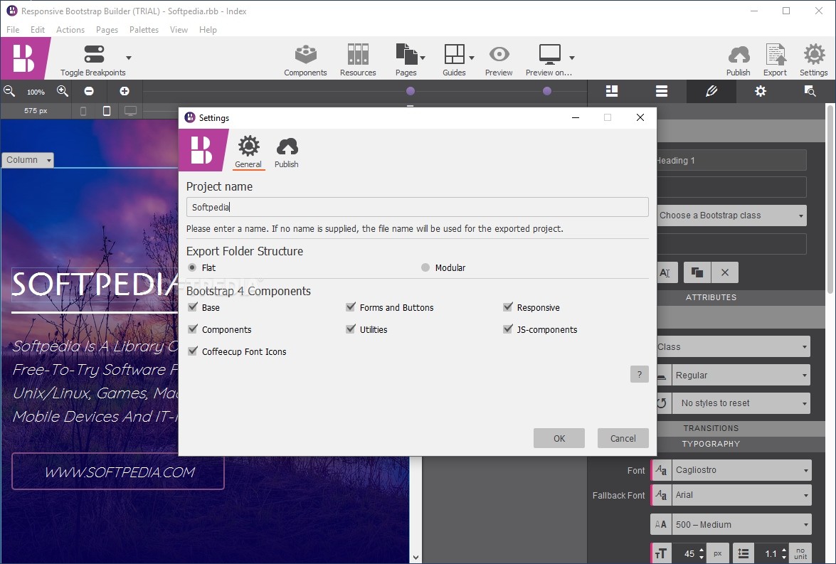Zoom in with magnifier plus icon

(x=63, y=91)
